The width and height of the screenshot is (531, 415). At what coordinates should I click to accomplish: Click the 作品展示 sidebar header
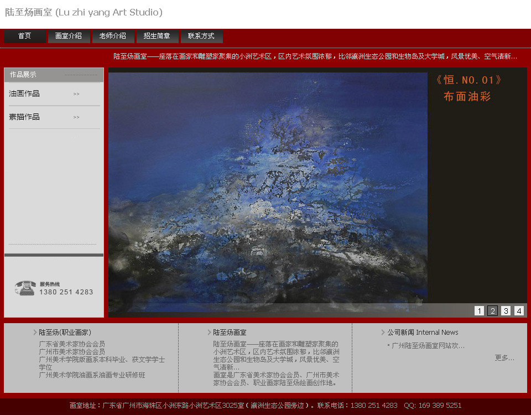(54, 75)
